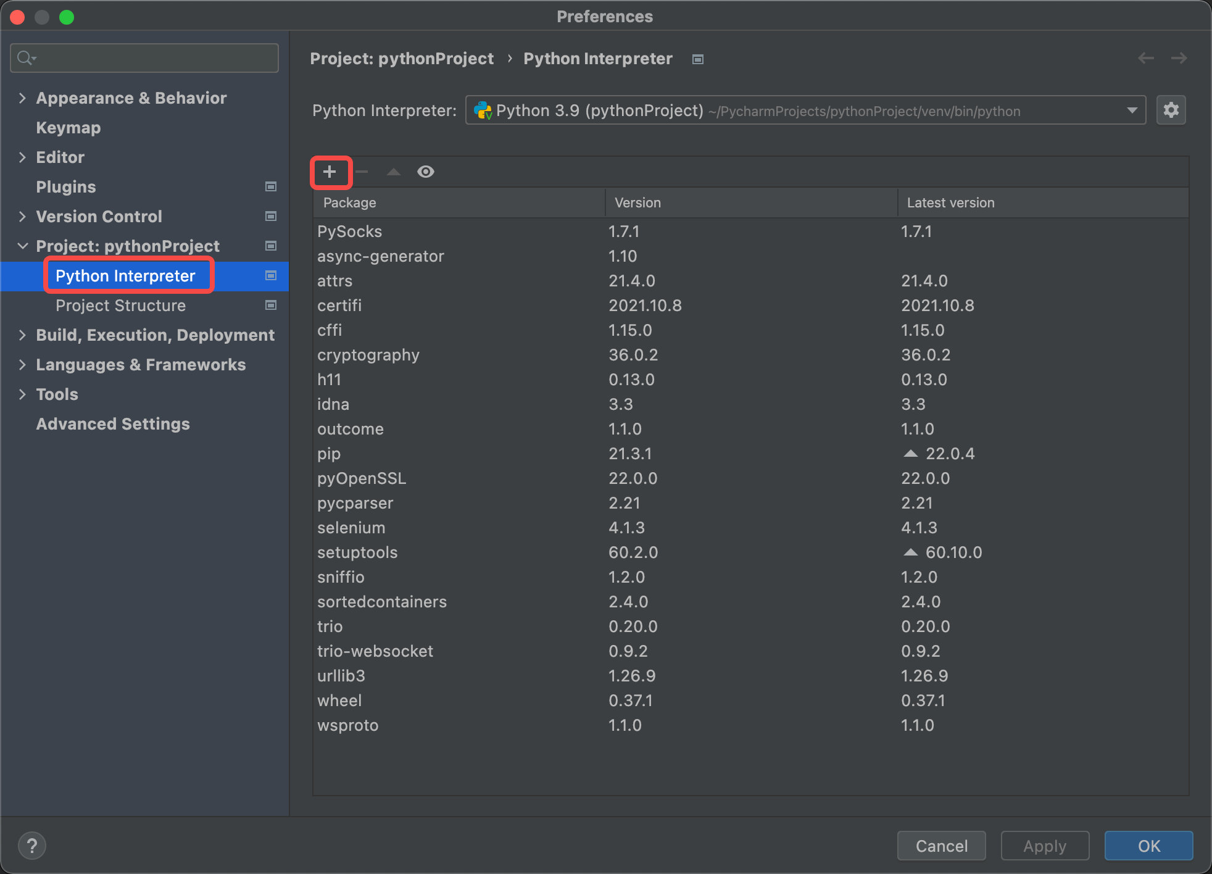Select the selenium package row

pyautogui.click(x=351, y=528)
